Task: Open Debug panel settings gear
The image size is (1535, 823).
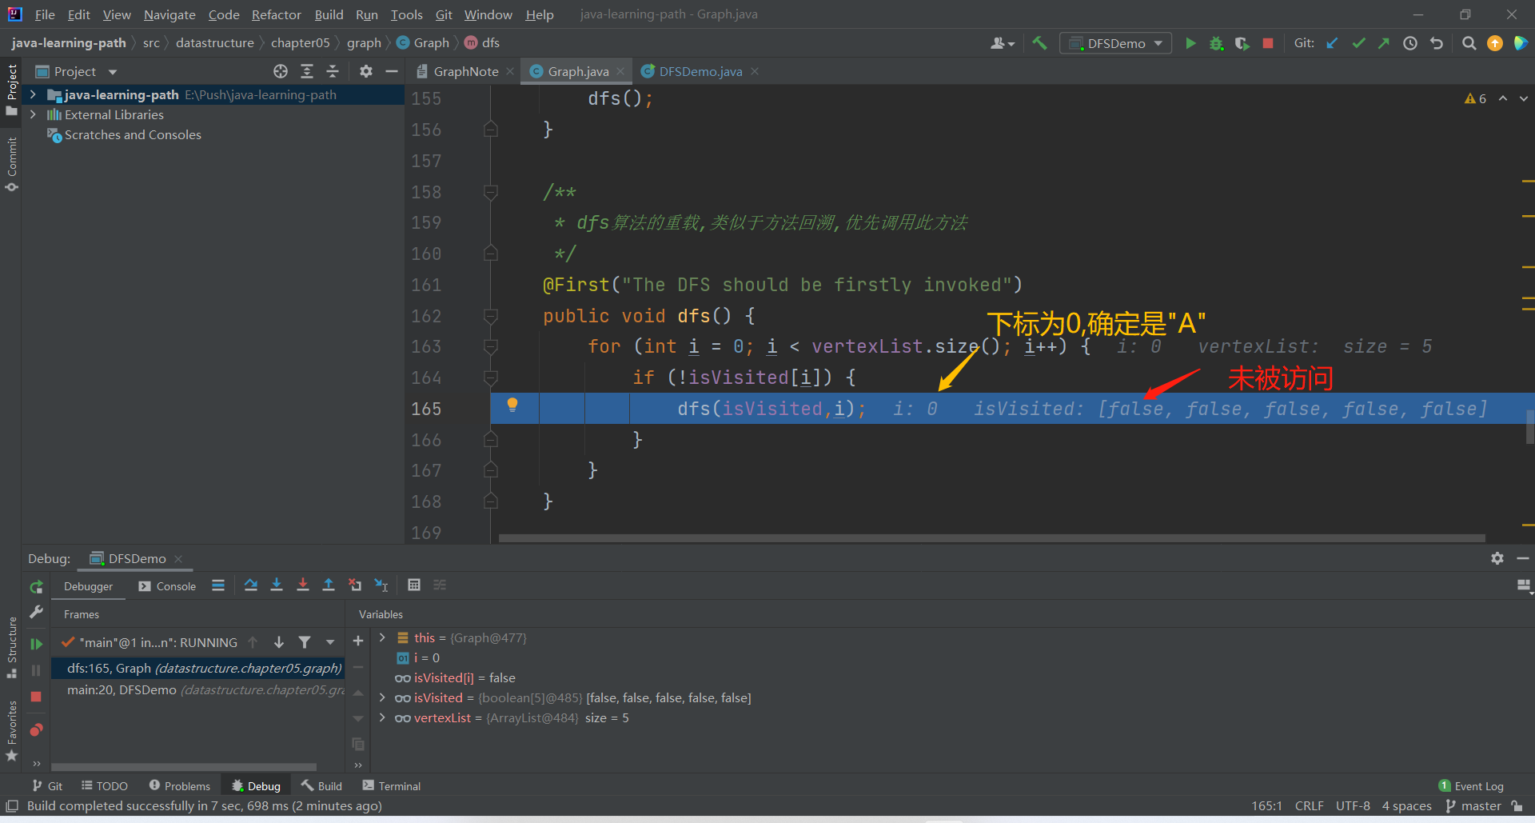Action: [1497, 558]
